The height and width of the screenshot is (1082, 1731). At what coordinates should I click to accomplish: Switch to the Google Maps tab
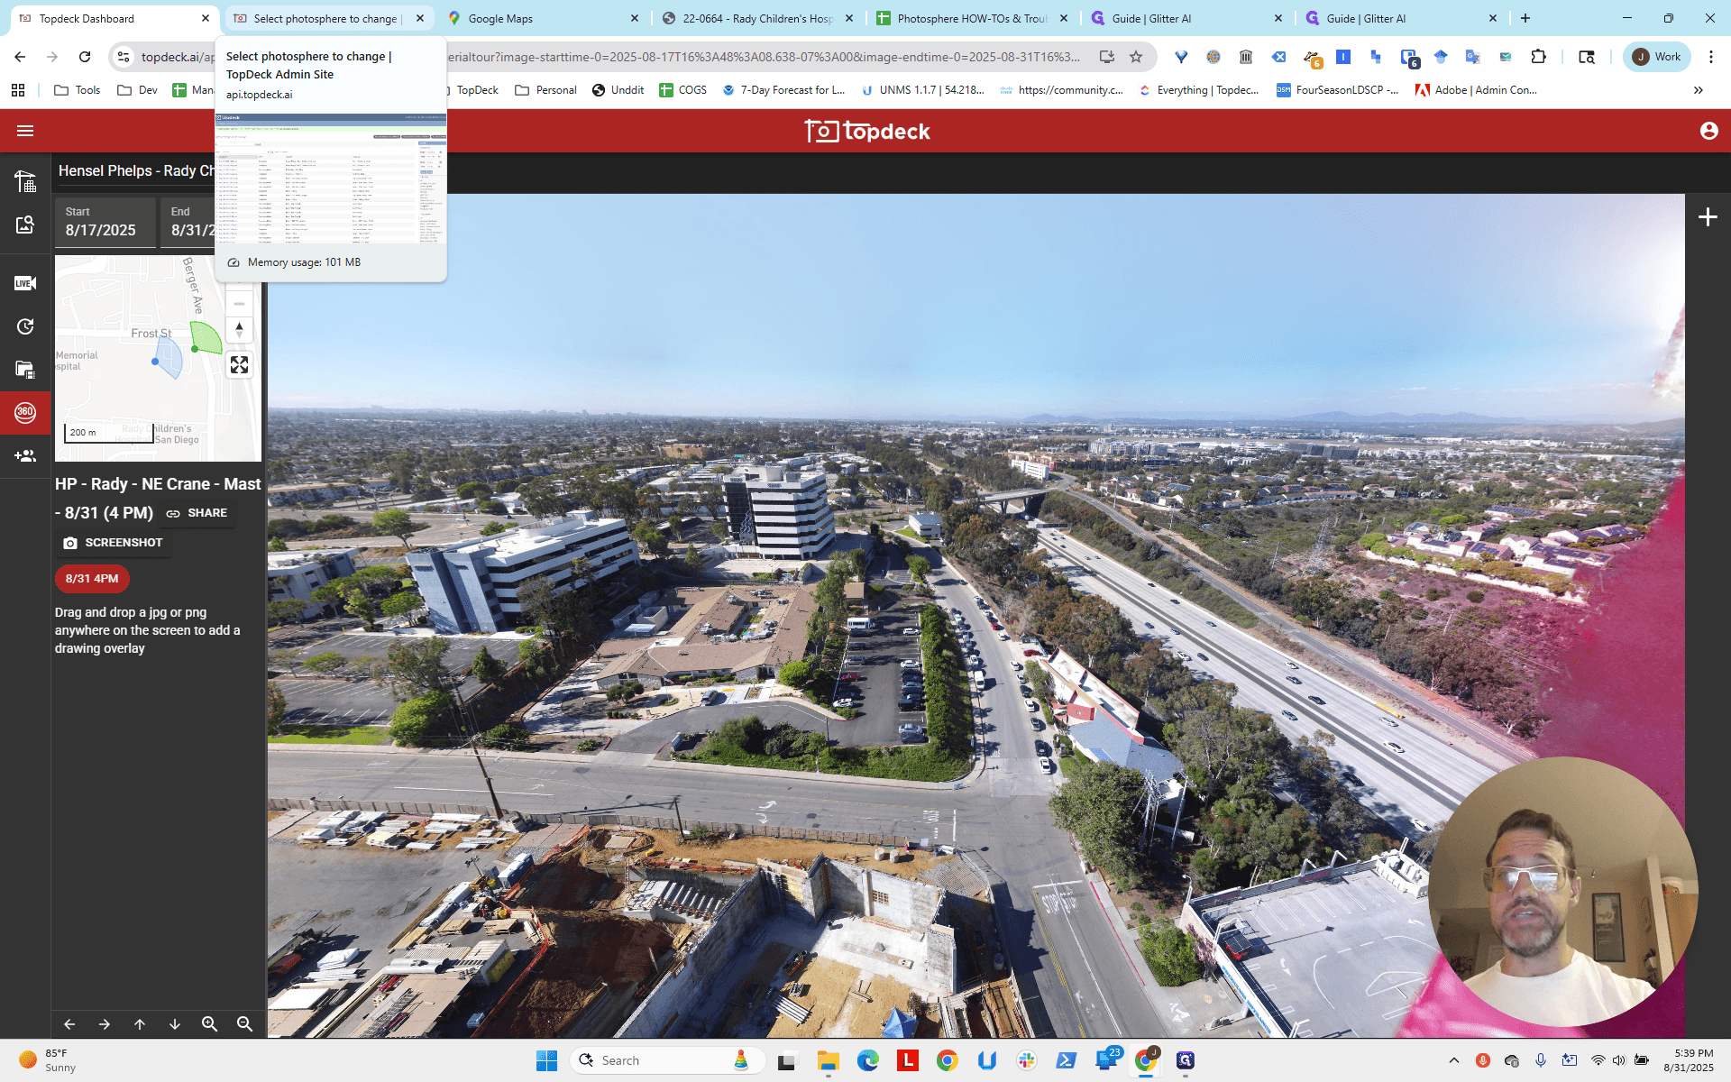542,18
